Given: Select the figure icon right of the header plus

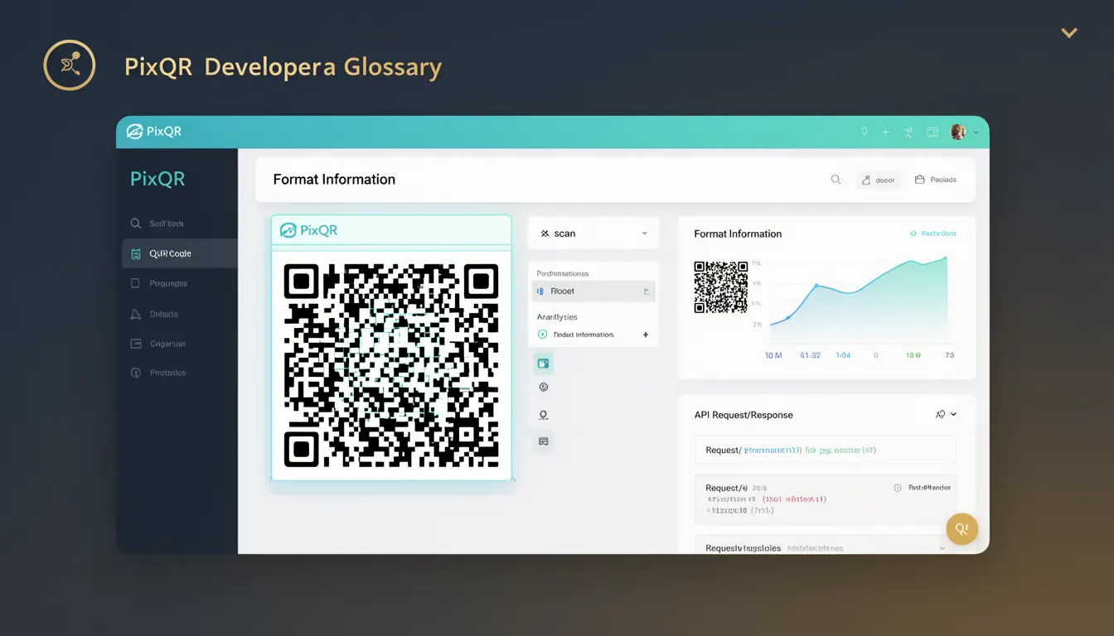Looking at the screenshot, I should 908,132.
